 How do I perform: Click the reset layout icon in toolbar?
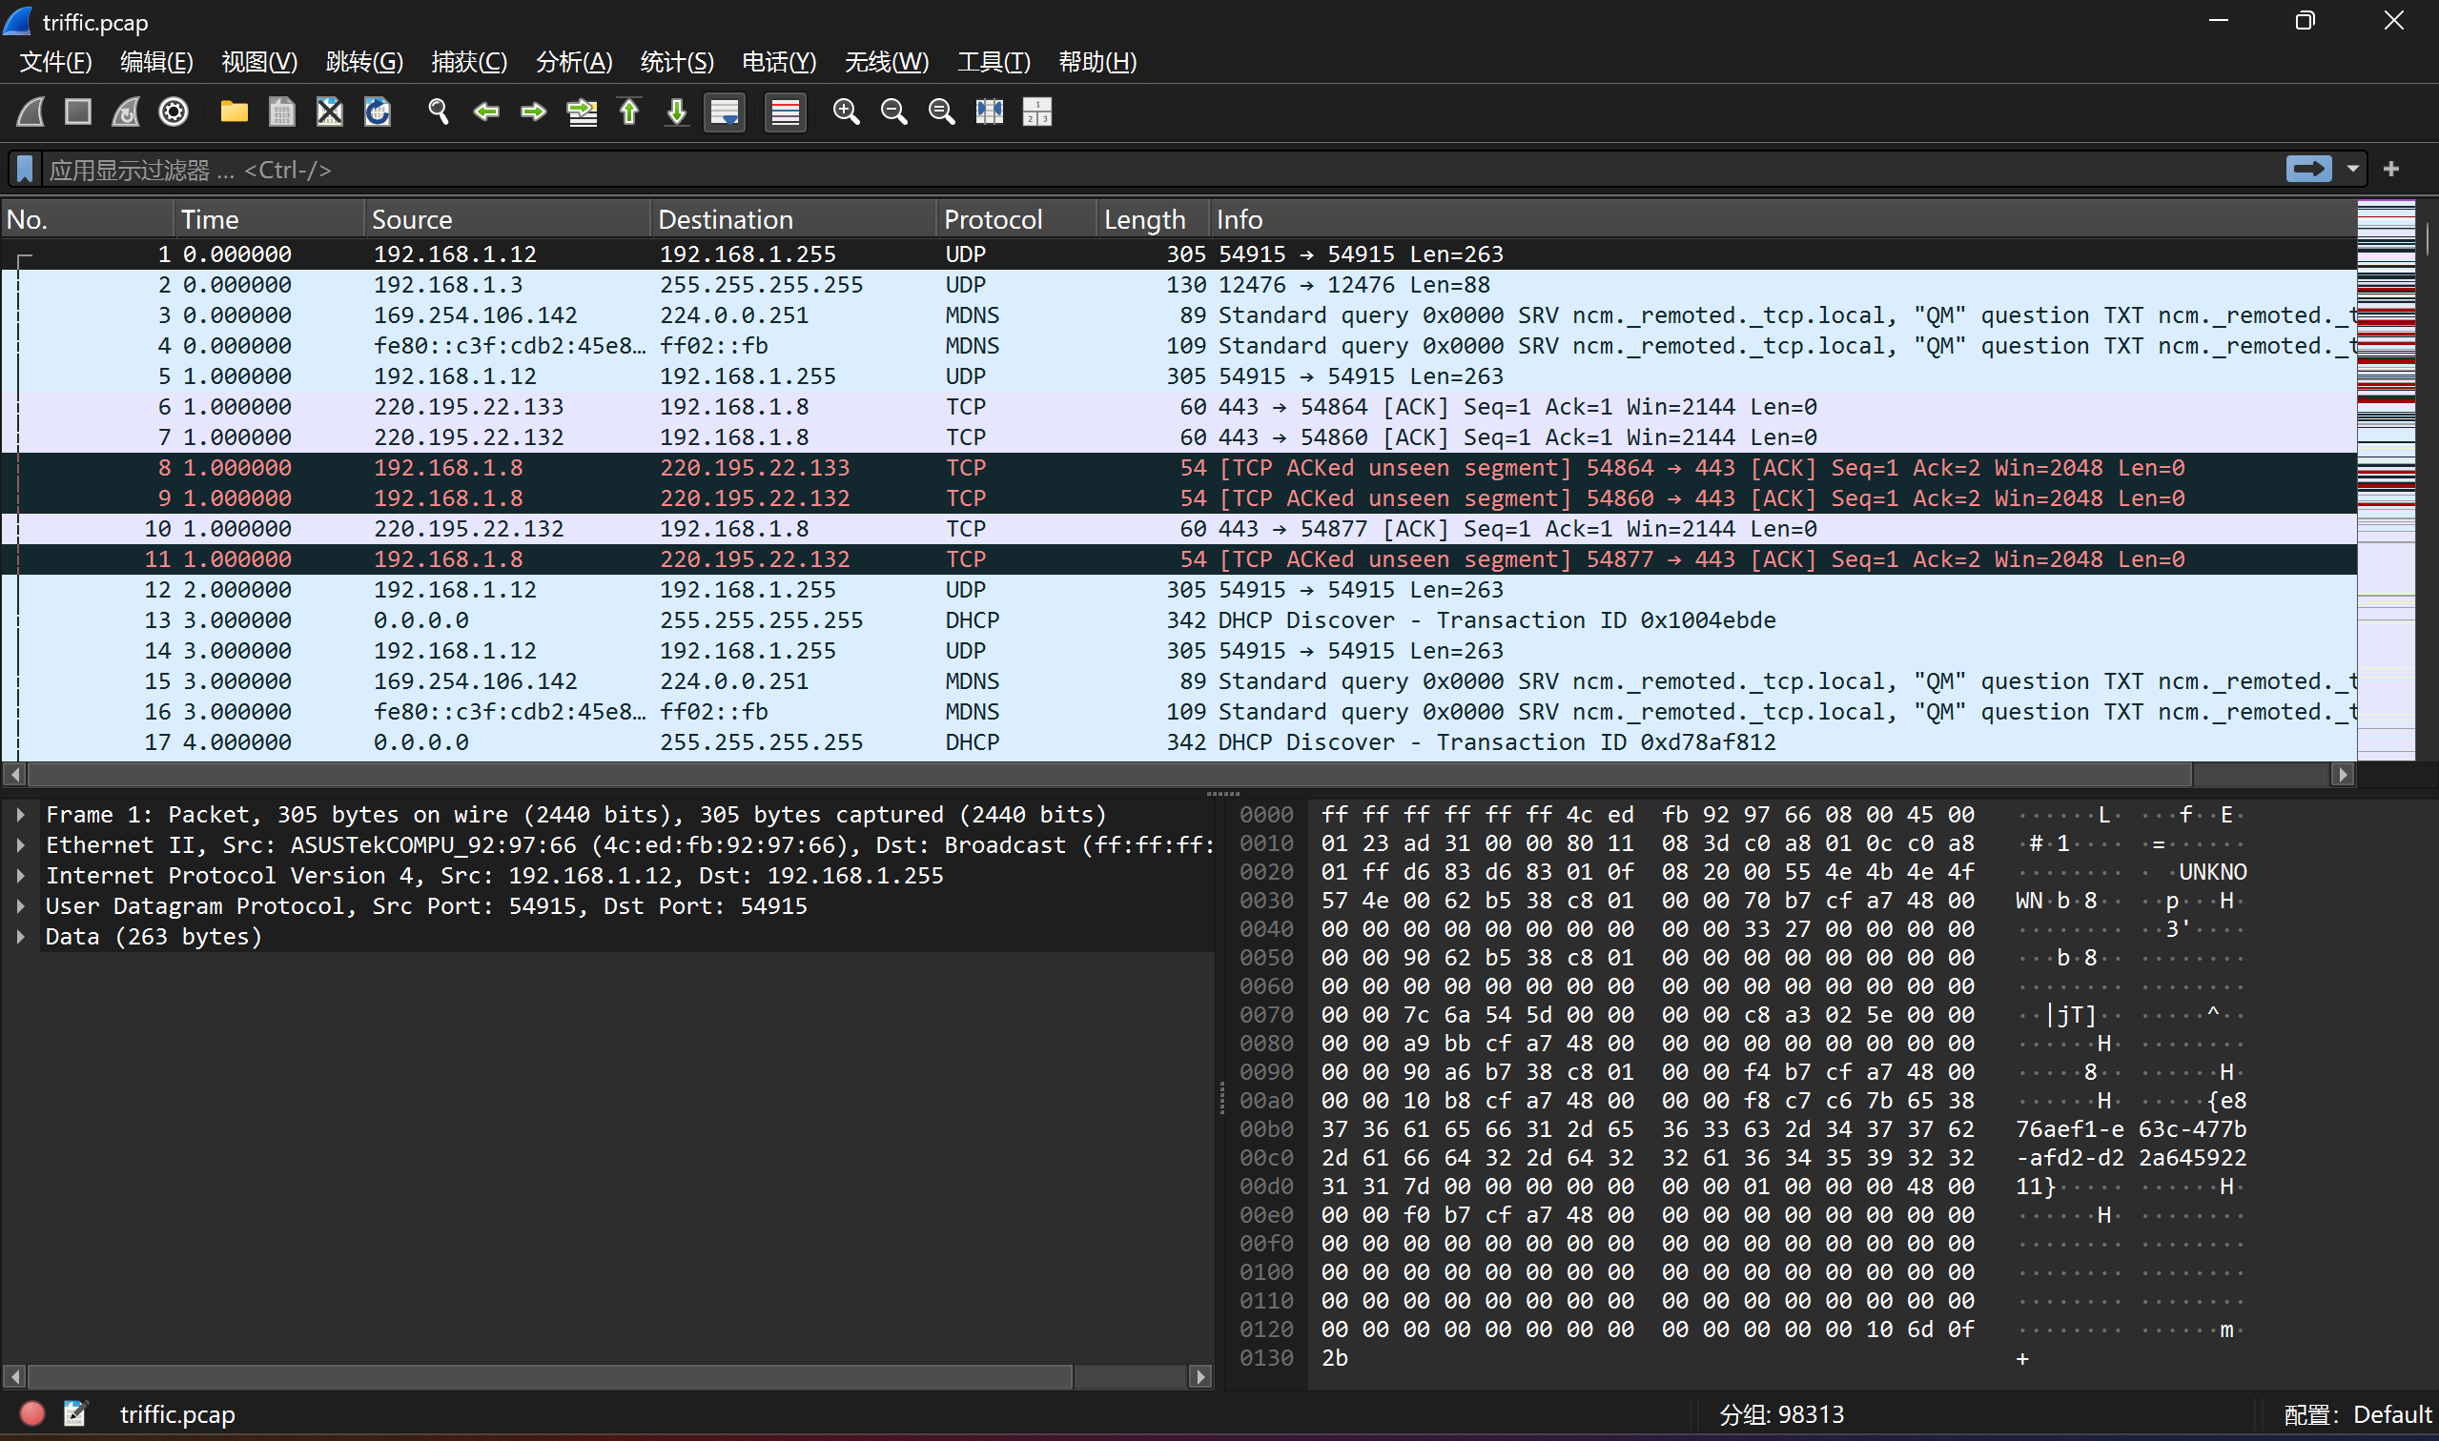[1037, 112]
